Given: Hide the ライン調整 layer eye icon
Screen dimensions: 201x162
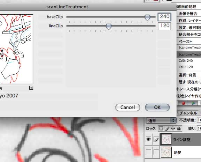Looking at the screenshot, I should click(148, 139).
